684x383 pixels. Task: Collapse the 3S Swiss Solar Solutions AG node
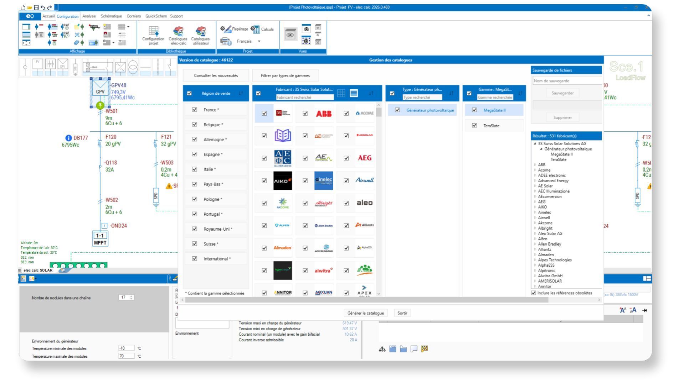click(x=535, y=144)
